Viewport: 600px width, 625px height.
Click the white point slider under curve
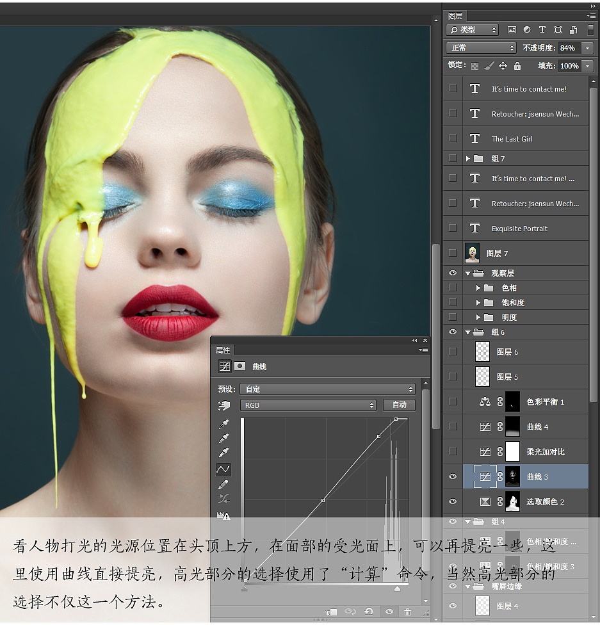[398, 588]
